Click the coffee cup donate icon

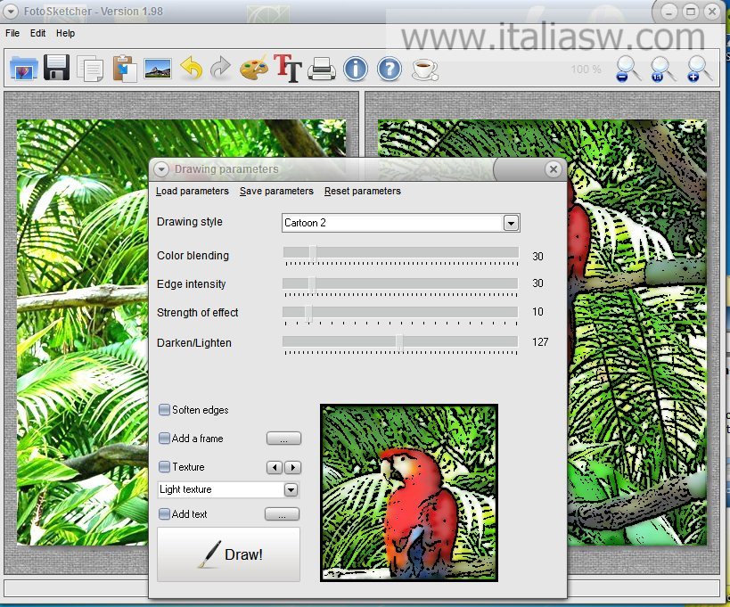(424, 70)
